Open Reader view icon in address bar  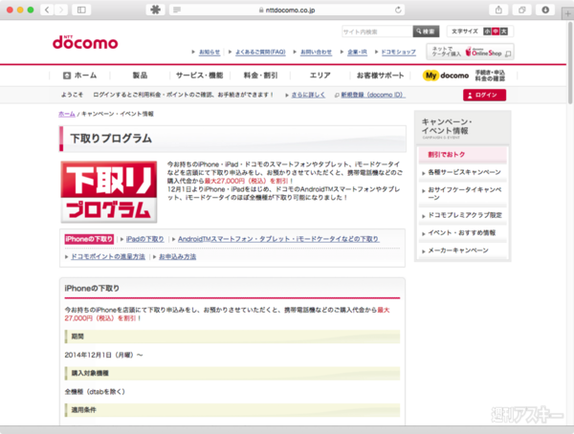(x=177, y=10)
